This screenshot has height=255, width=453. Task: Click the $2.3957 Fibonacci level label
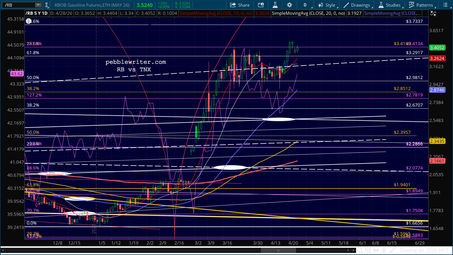coord(402,132)
